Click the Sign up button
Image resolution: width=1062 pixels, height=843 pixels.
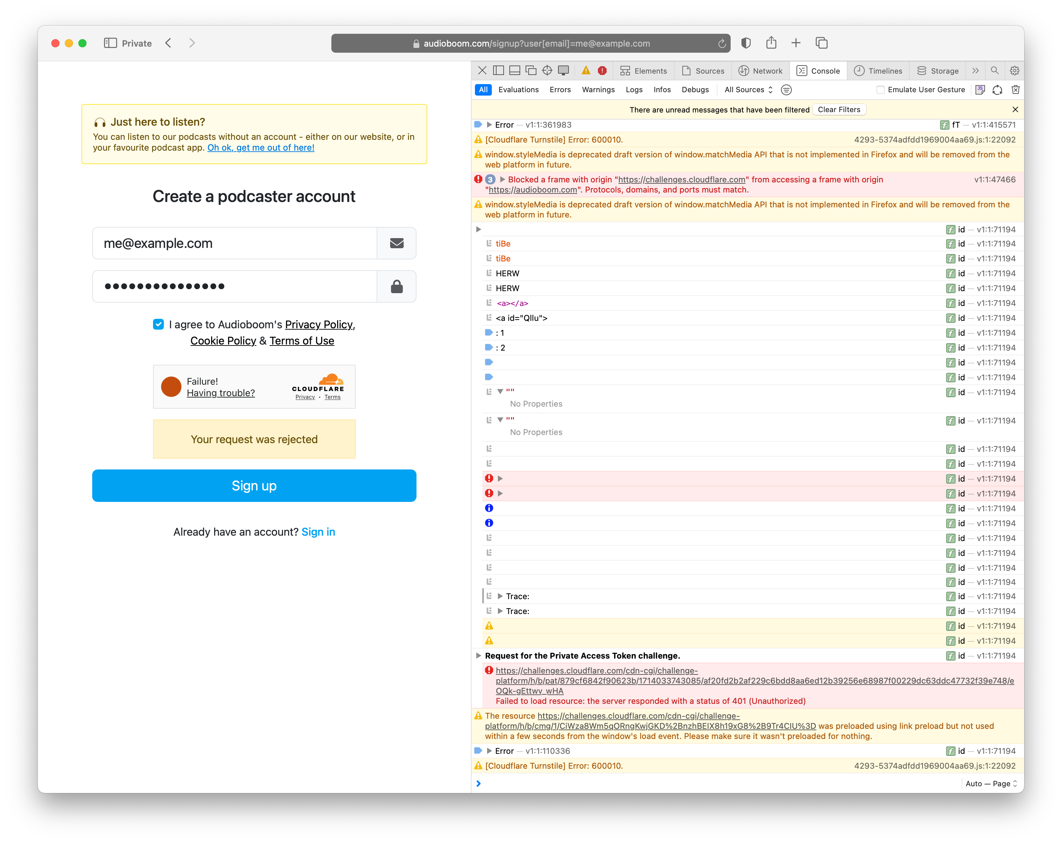point(254,486)
